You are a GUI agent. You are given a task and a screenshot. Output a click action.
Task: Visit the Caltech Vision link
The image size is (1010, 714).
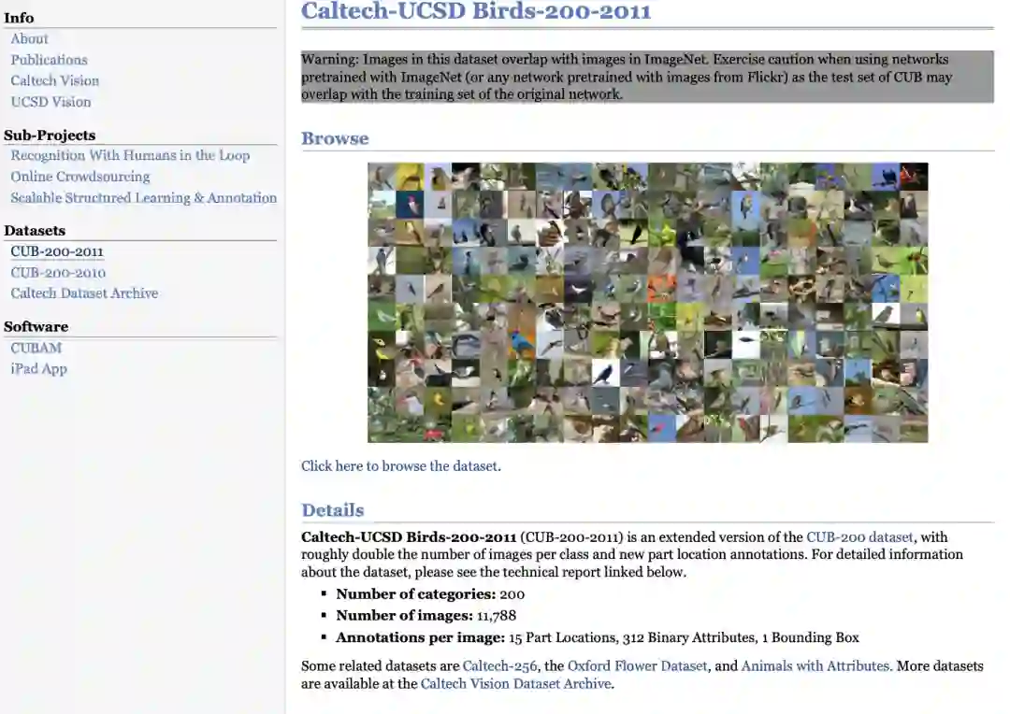tap(55, 80)
